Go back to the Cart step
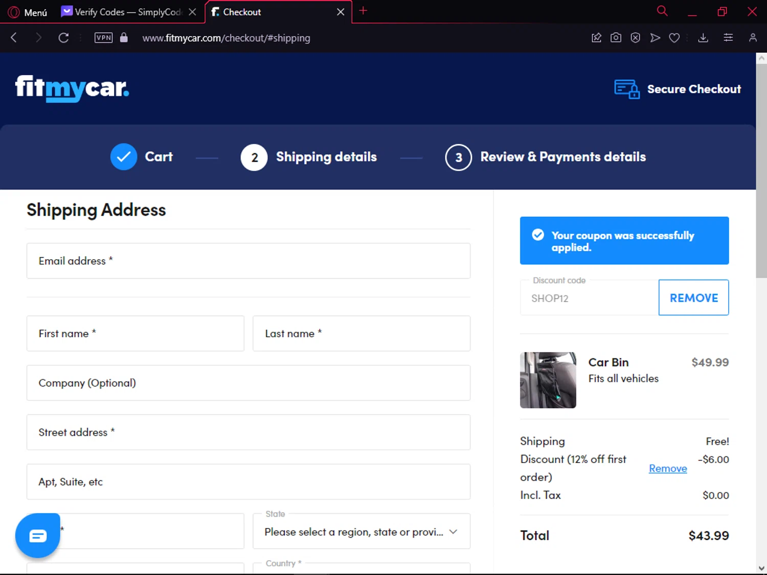767x575 pixels. [x=142, y=157]
